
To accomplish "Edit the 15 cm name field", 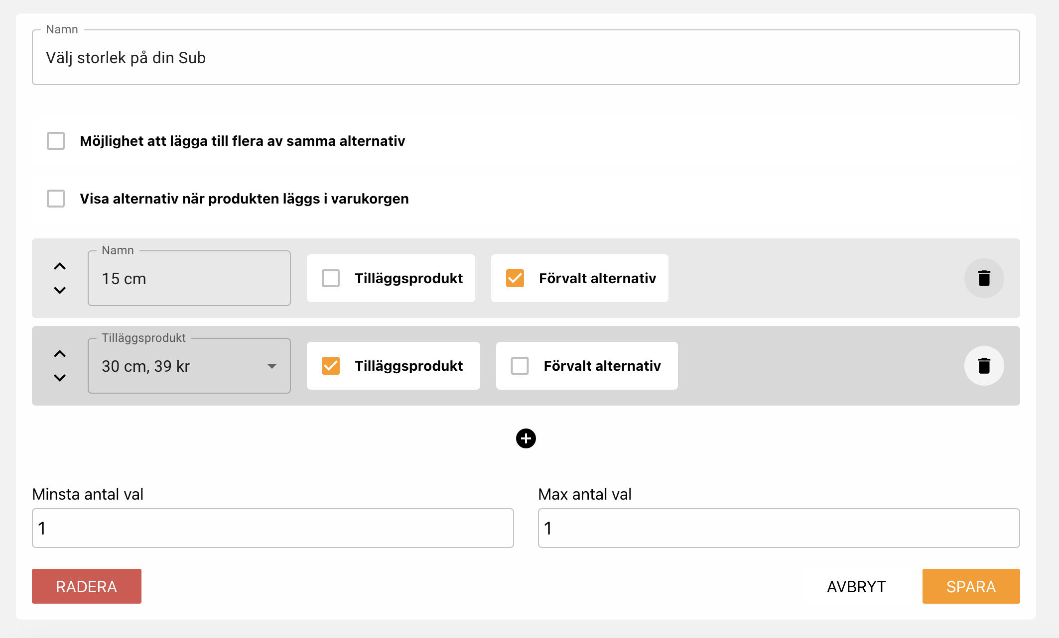I will [x=189, y=278].
